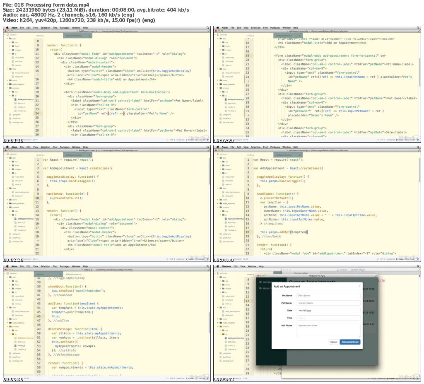Expand the icons folder arrow in 00:01:10 frame
The image size is (424, 384).
(x=7, y=80)
